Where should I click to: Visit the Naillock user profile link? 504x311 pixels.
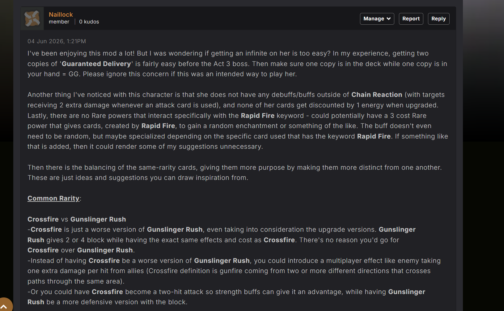[61, 15]
